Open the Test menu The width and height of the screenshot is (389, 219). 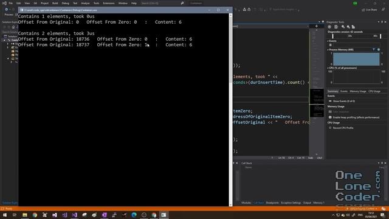pos(75,3)
